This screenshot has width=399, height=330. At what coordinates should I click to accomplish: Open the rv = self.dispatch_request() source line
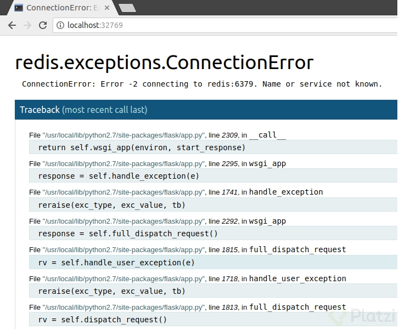[103, 320]
